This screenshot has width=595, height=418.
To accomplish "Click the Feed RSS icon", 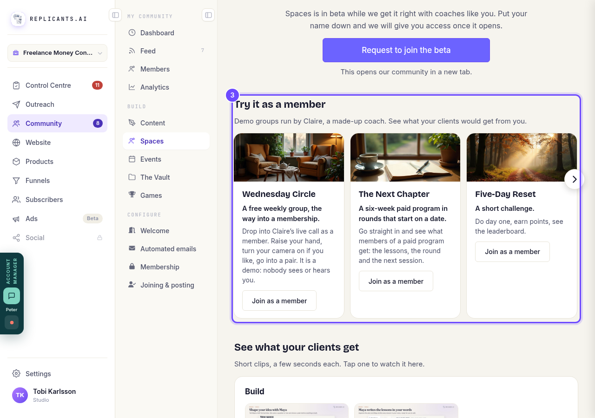I will click(132, 51).
